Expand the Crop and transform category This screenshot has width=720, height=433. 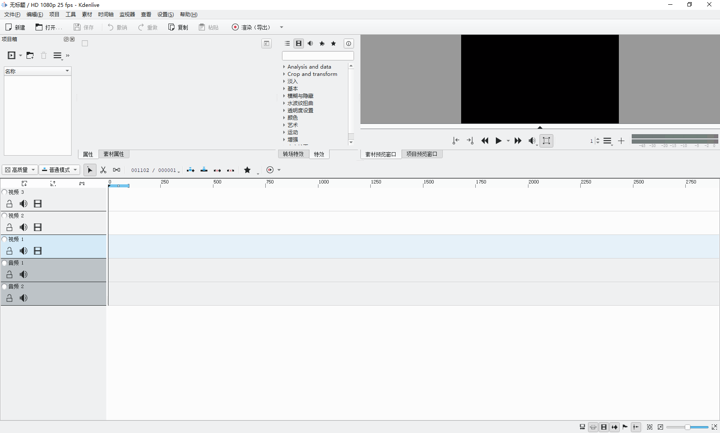click(284, 74)
